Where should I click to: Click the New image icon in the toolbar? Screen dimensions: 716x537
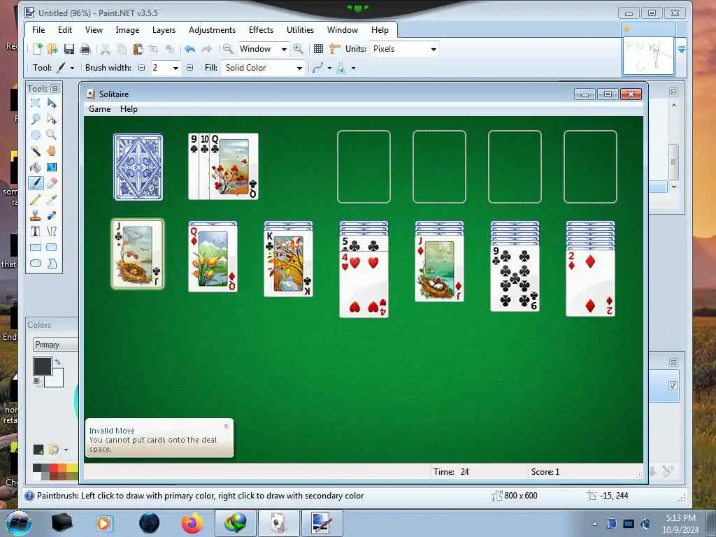click(x=38, y=49)
